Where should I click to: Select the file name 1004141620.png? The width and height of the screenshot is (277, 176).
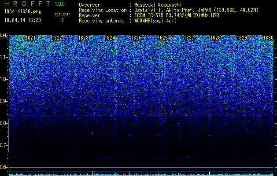pos(22,12)
